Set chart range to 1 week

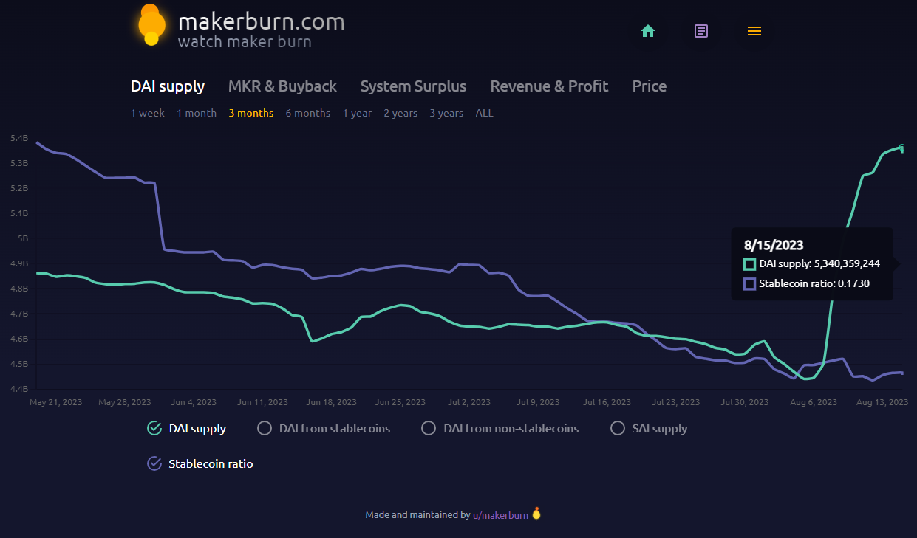[148, 113]
